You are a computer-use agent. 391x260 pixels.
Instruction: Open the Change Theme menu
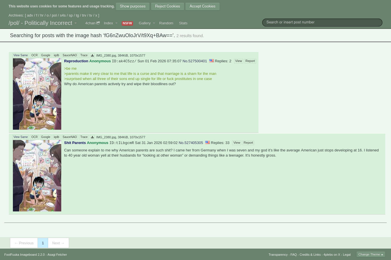pos(371,254)
